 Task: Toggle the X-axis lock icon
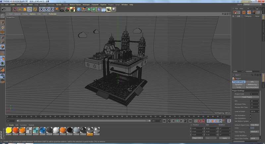pos(42,9)
